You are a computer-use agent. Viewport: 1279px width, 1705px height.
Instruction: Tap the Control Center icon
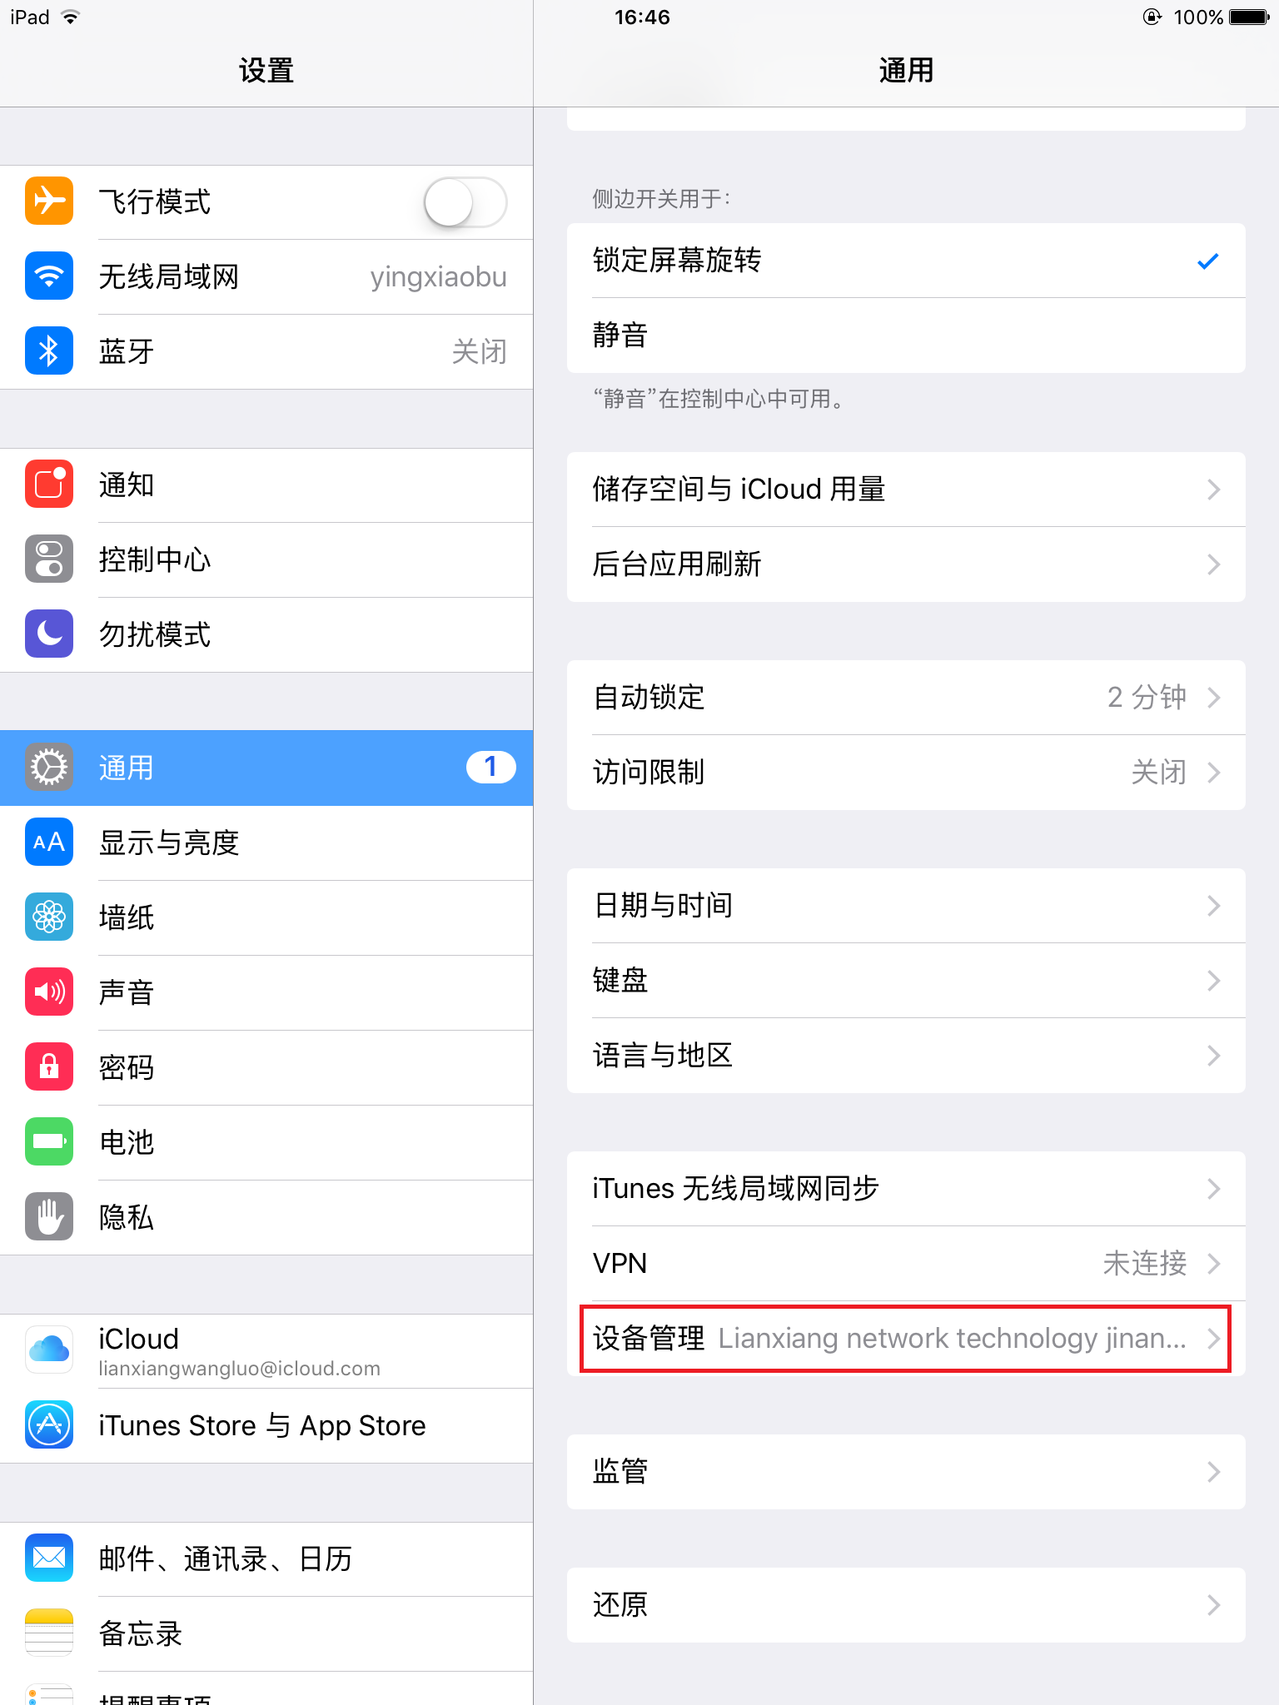pyautogui.click(x=49, y=559)
